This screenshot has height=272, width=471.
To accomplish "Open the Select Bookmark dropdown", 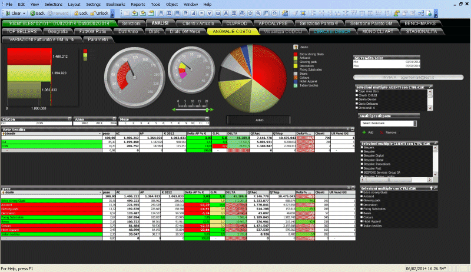I will pos(415,124).
